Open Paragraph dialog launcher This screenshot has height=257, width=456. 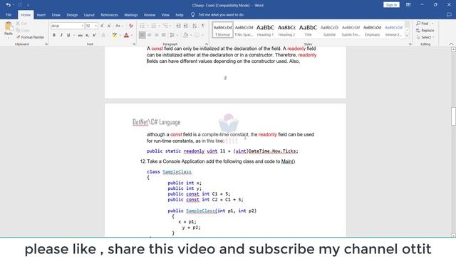pyautogui.click(x=207, y=44)
